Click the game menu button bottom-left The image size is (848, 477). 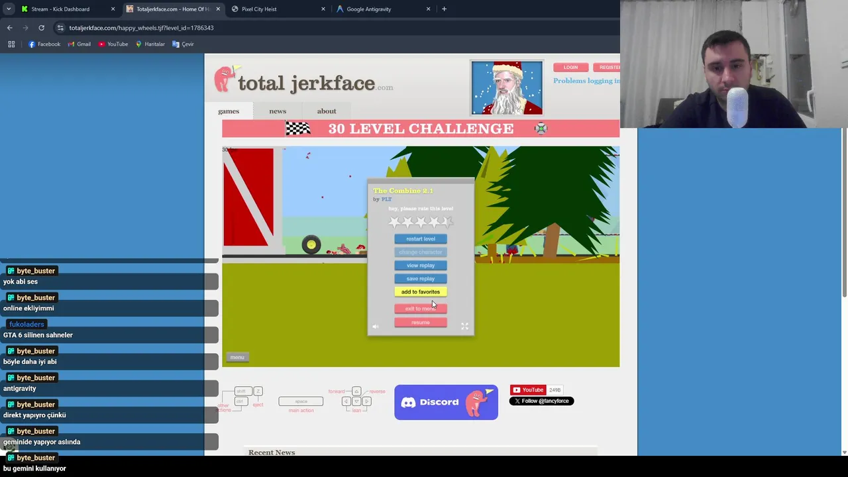click(237, 357)
